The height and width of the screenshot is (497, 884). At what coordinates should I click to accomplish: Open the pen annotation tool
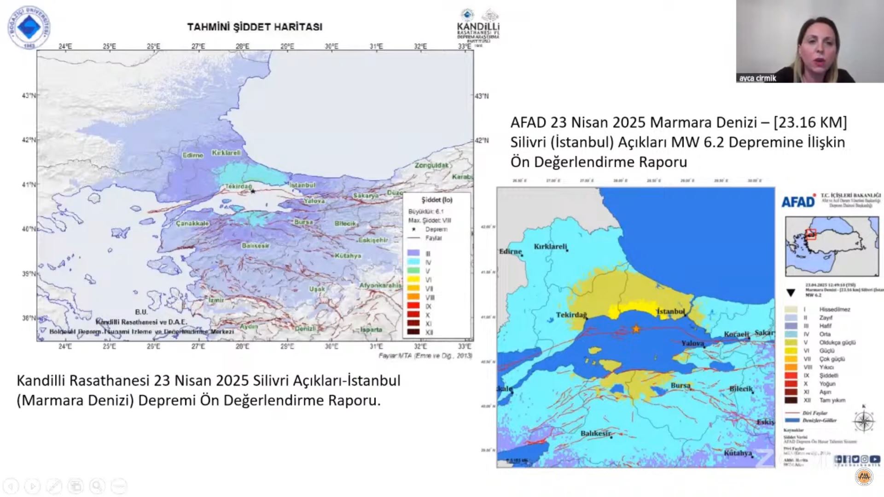point(54,486)
